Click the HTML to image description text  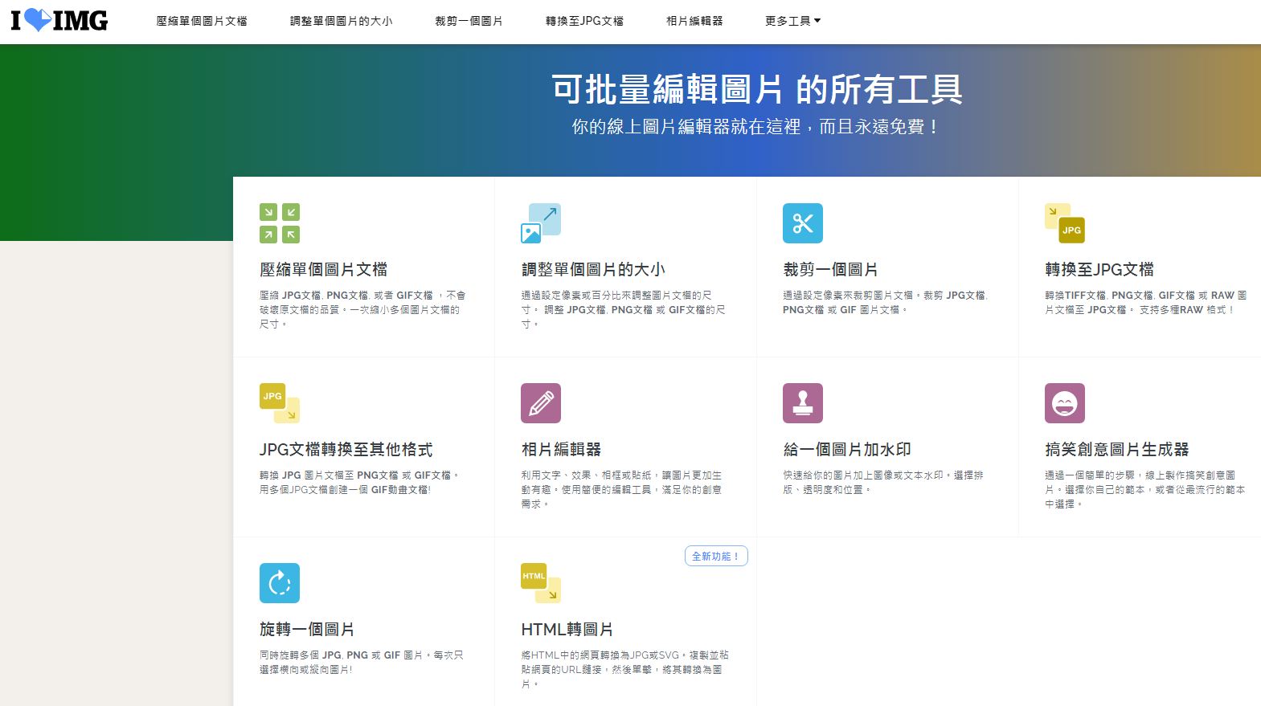pos(625,669)
